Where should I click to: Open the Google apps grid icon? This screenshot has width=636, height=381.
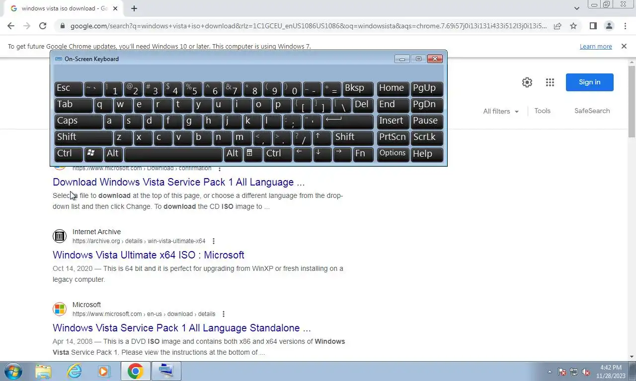tap(550, 82)
